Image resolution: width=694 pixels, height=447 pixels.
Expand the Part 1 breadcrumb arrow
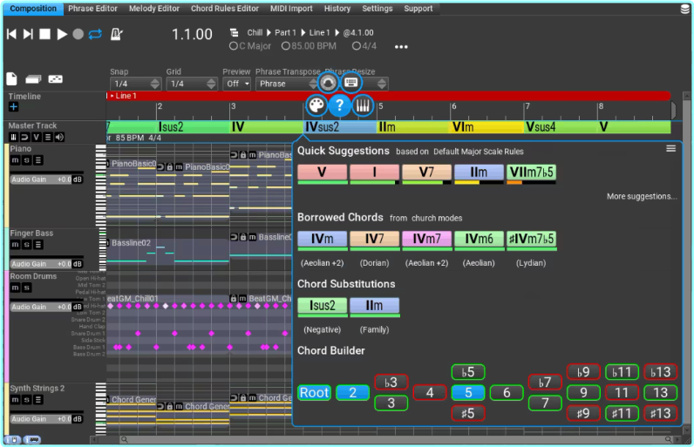[303, 33]
